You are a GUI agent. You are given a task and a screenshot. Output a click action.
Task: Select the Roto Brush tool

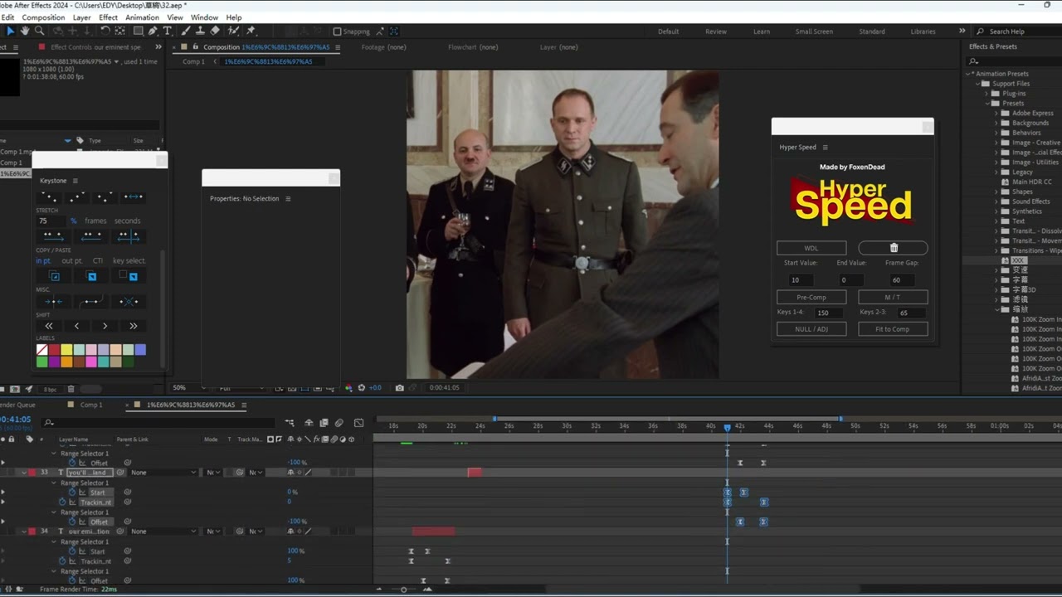pos(233,31)
